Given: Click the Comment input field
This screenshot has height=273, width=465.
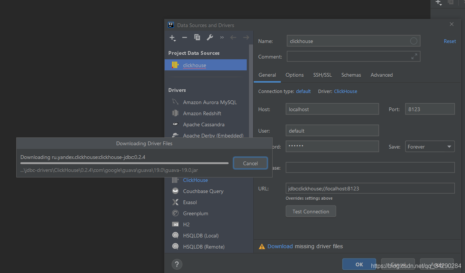Looking at the screenshot, I should 353,56.
